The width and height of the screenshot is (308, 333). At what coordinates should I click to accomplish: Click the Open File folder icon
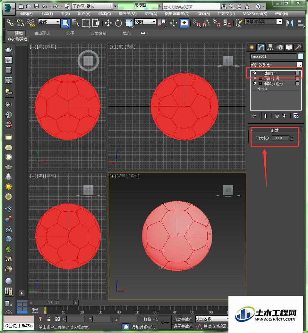29,6
